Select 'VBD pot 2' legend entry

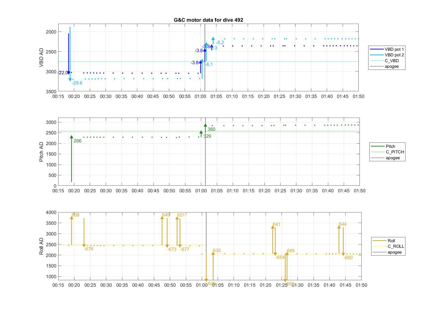[x=387, y=55]
